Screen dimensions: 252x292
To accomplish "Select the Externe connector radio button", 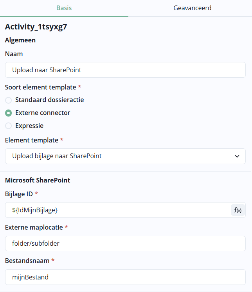I will coord(9,113).
